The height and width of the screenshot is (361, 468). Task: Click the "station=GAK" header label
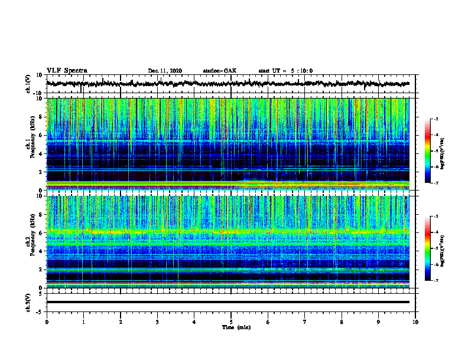tap(220, 71)
